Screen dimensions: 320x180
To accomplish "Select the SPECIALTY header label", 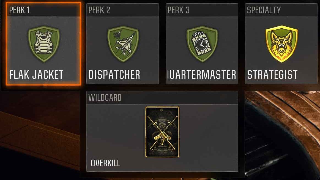I will (x=264, y=10).
